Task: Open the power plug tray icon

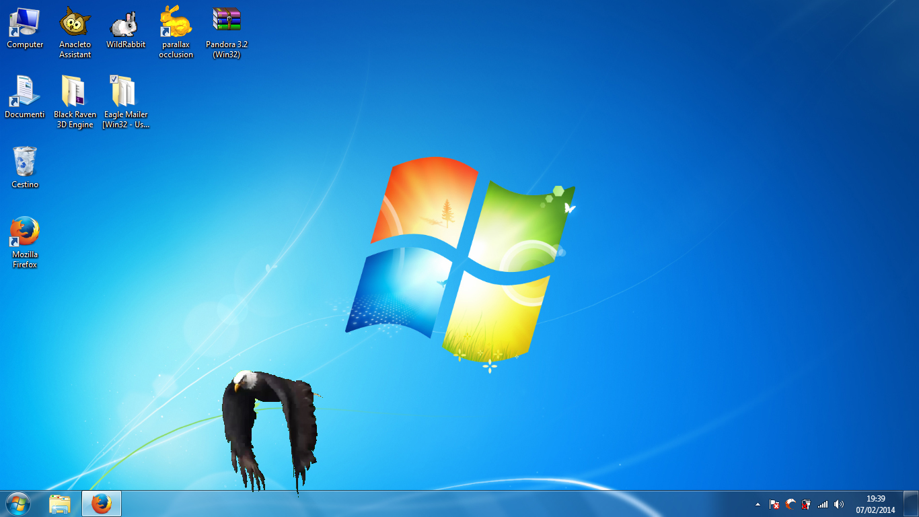Action: pyautogui.click(x=806, y=504)
